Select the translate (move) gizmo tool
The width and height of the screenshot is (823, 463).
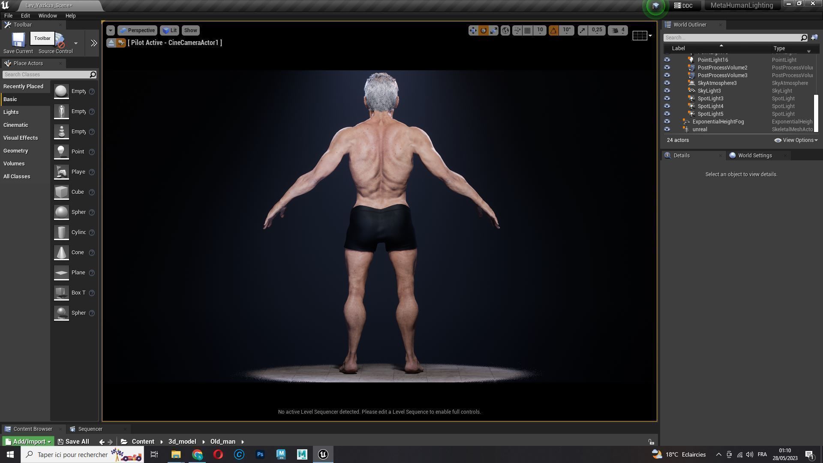pos(473,30)
